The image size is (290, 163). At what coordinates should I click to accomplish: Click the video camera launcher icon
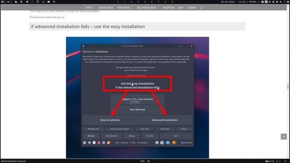[x=48, y=2]
